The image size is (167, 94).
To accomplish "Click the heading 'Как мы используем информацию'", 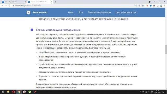I will tap(58, 30).
